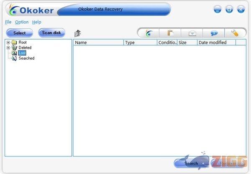Click the envelope mail toolbar icon
Screen dimensions: 251x174
click(192, 33)
